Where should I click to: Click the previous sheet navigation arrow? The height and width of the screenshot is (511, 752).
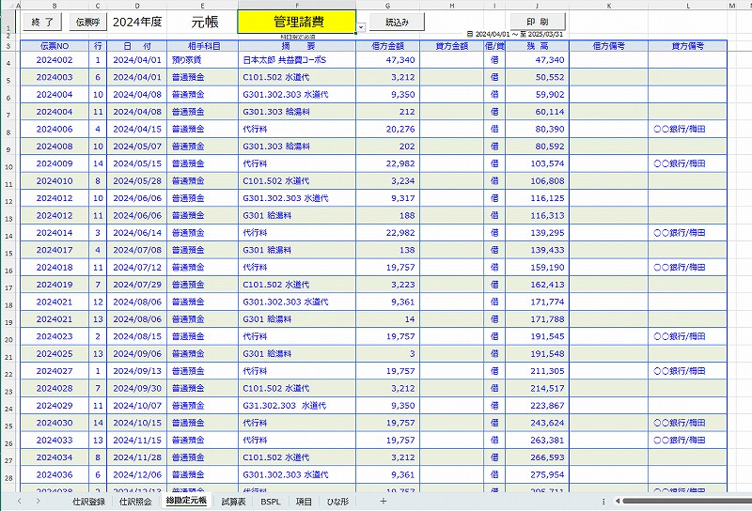pos(22,502)
